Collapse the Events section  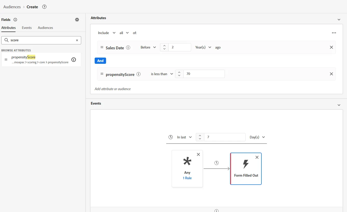point(339,105)
